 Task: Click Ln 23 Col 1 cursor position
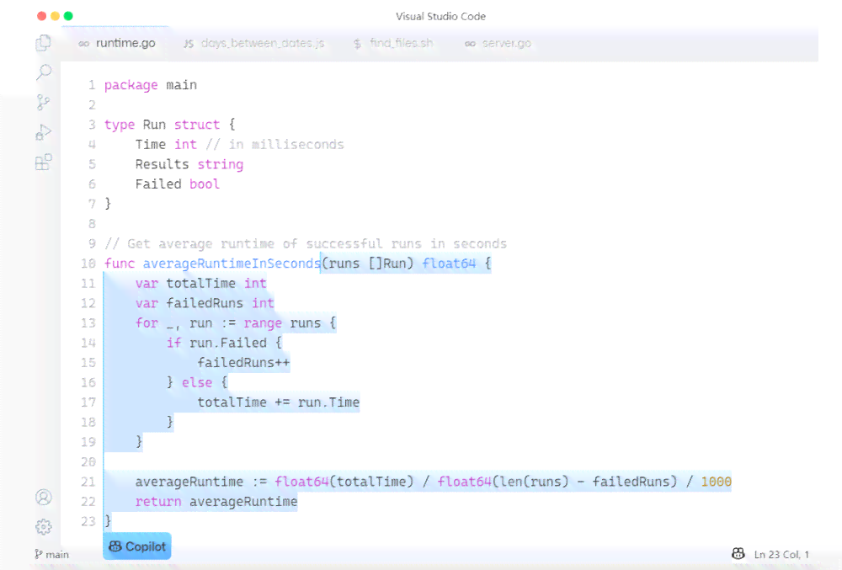pyautogui.click(x=781, y=555)
